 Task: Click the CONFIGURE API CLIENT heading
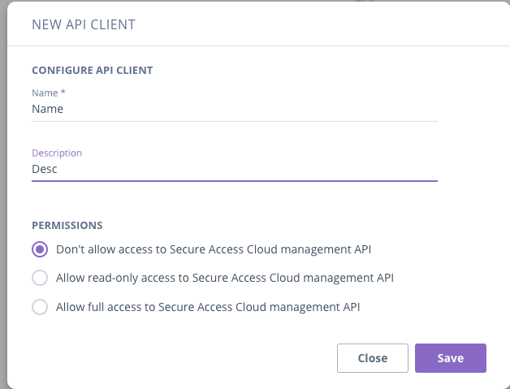(x=93, y=71)
